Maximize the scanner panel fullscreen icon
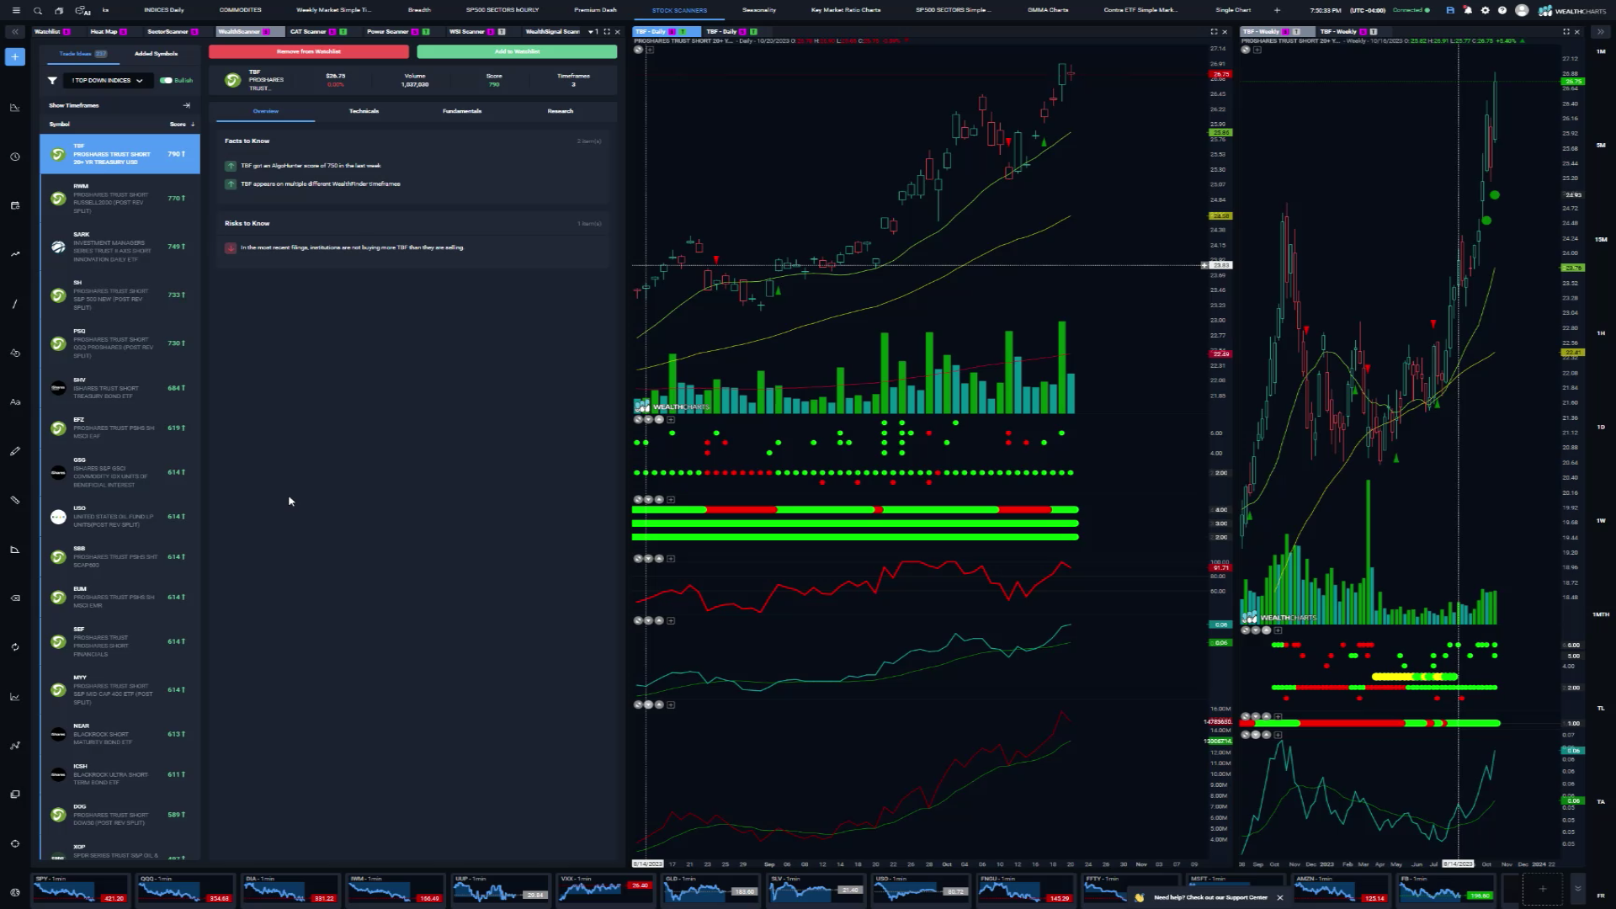The height and width of the screenshot is (909, 1616). pyautogui.click(x=606, y=31)
